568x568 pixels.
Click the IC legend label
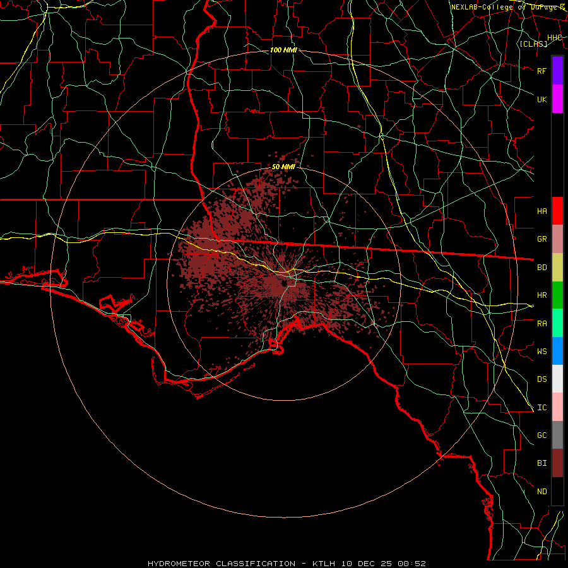pos(541,408)
